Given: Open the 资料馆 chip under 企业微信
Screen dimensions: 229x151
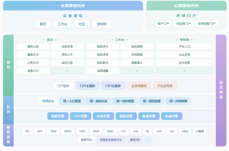Looking at the screenshot, I should [x=101, y=24].
